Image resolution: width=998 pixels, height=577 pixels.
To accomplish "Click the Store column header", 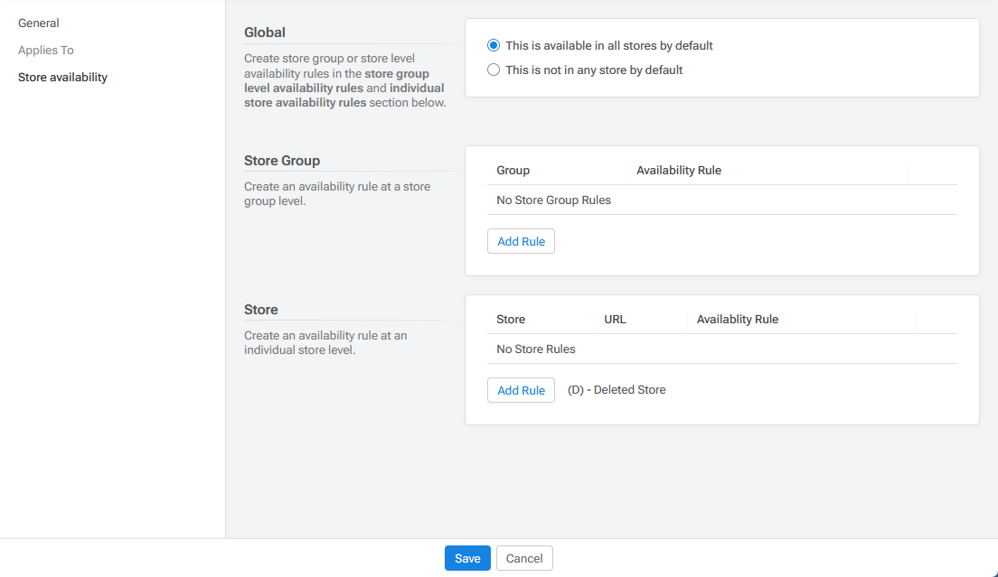I will tap(511, 320).
